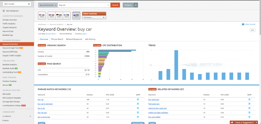This screenshot has height=124, width=261.
Task: Open Site Audit in the sidebar
Action: [6, 94]
